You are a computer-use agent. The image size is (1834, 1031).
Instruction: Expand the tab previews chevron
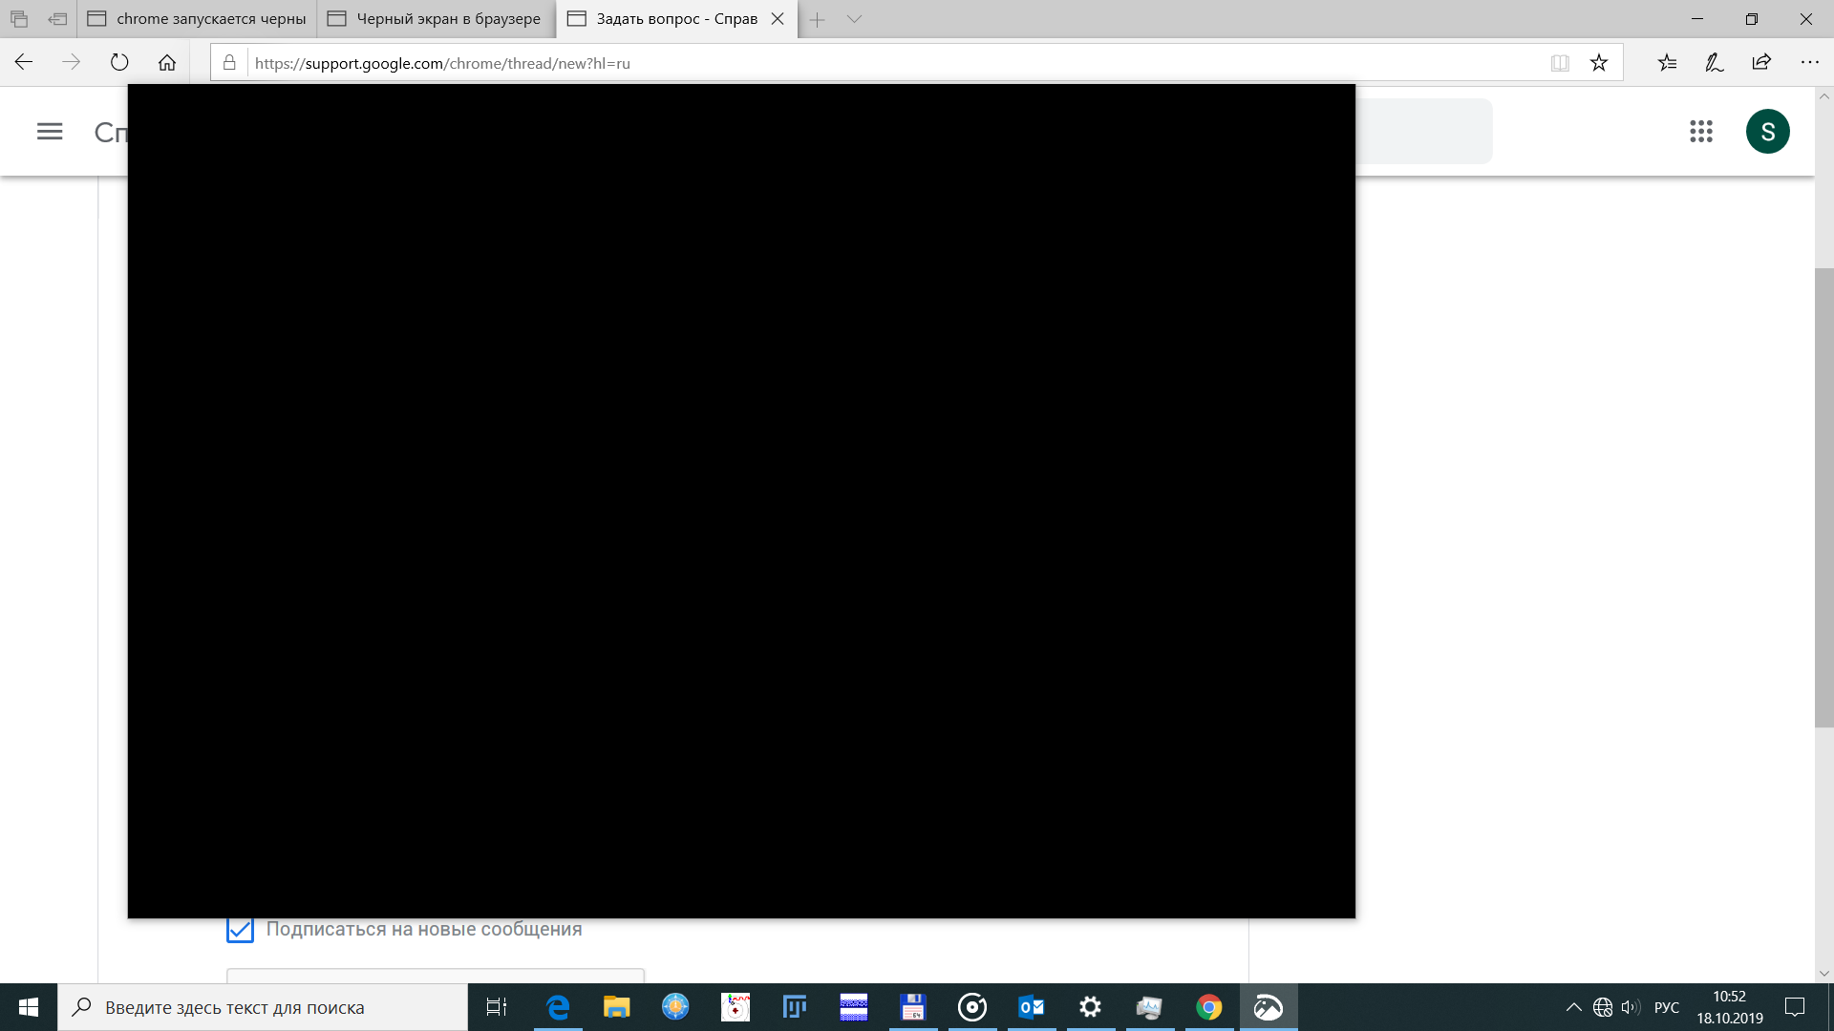(x=855, y=19)
